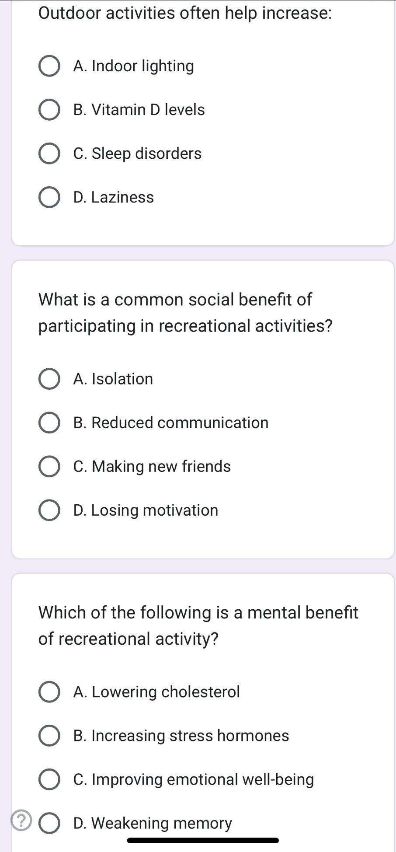Click the mental benefit question heading
Screen dimensions: 396x852
(198, 625)
